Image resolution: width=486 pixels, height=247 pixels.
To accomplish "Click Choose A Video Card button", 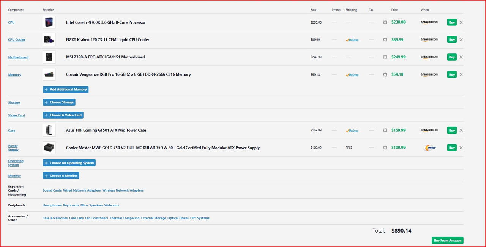I will [x=63, y=115].
